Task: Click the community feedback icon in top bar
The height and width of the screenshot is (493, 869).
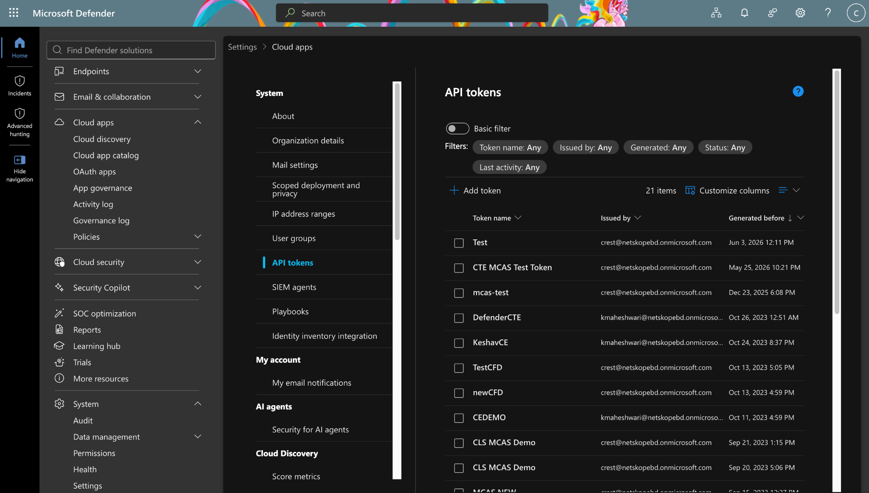Action: tap(772, 13)
